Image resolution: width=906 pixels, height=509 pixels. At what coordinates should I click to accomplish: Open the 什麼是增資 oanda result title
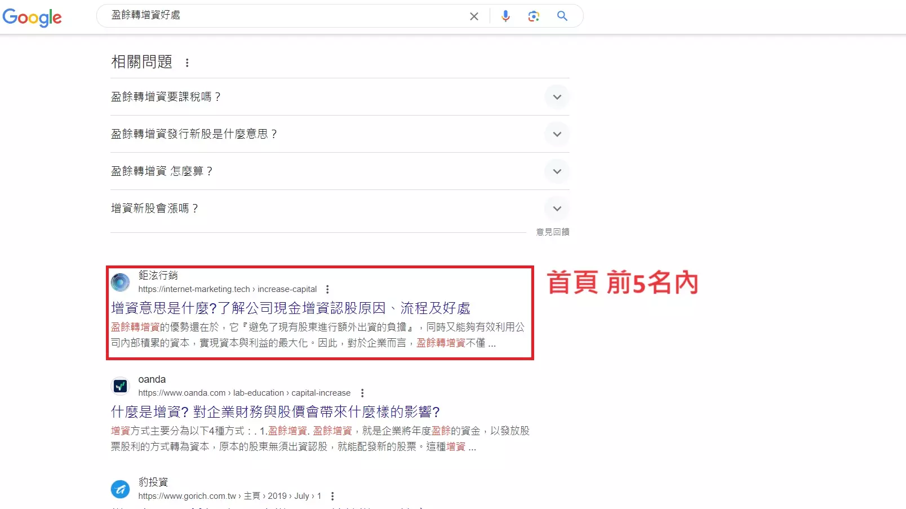pyautogui.click(x=275, y=412)
